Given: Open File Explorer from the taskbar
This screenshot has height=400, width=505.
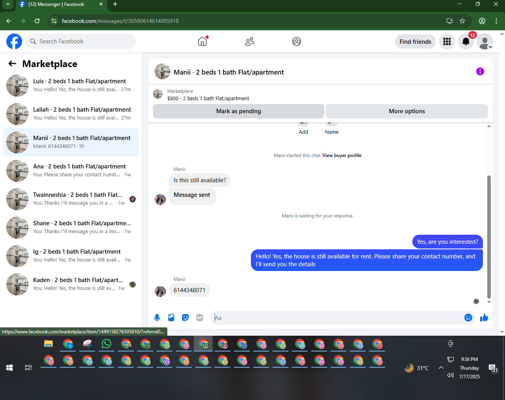Looking at the screenshot, I should click(48, 344).
